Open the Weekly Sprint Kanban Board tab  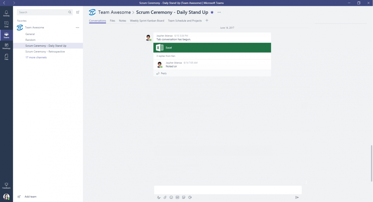coord(147,20)
